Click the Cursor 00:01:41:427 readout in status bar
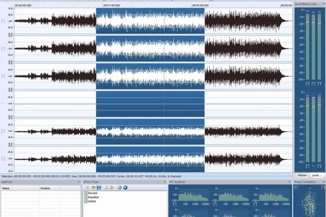Viewport: 326px width, 217px height. (130, 176)
